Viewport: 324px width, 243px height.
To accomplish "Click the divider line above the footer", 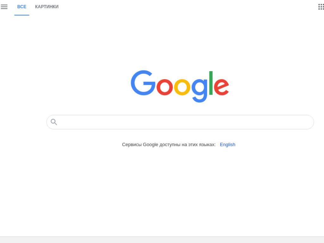I will pos(162,237).
